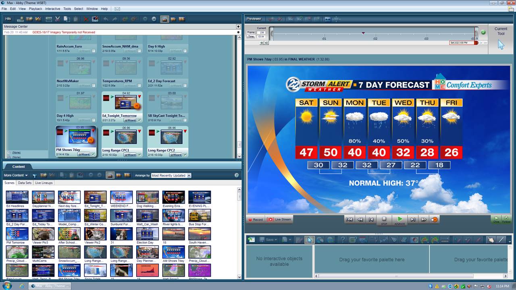Open the Arrange by dropdown

pyautogui.click(x=171, y=176)
